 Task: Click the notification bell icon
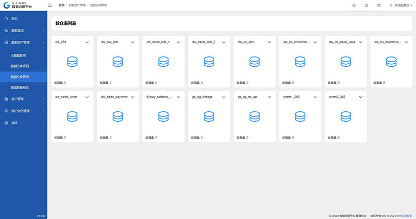(366, 5)
